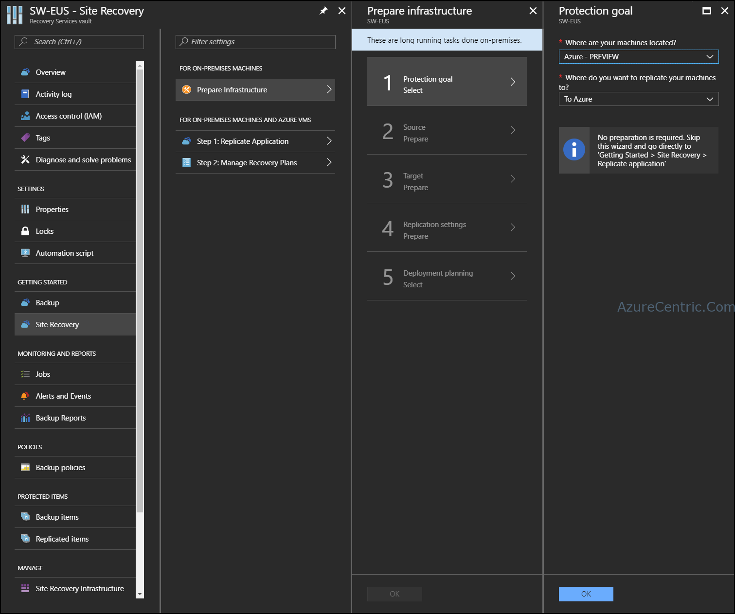735x614 pixels.
Task: Click the Backup cloud icon
Action: [x=25, y=302]
